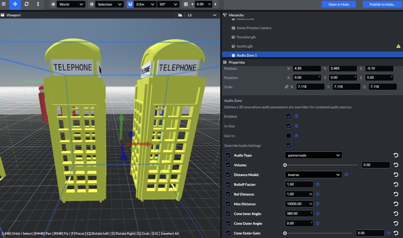Click the Publish to Hubs button
Screen dimensions: 403x238
point(382,4)
